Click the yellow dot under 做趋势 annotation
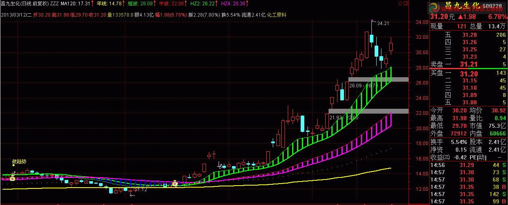508x205 pixels. 14,165
